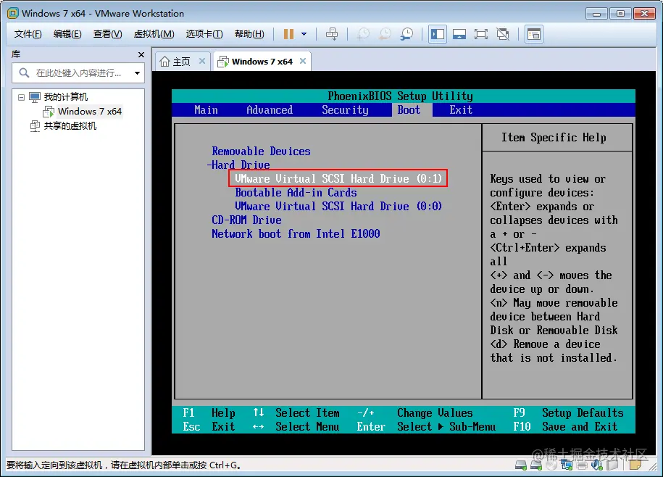Image resolution: width=663 pixels, height=477 pixels.
Task: Open the power options dropdown arrow beside pause
Action: [304, 34]
